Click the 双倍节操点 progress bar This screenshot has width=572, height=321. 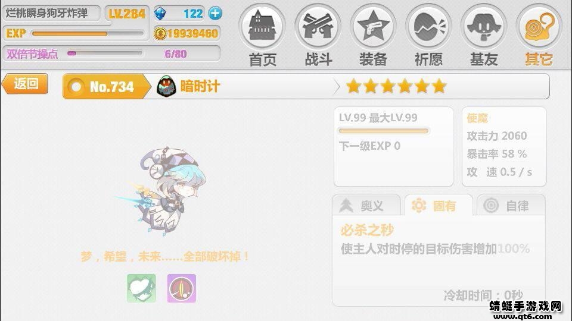105,53
